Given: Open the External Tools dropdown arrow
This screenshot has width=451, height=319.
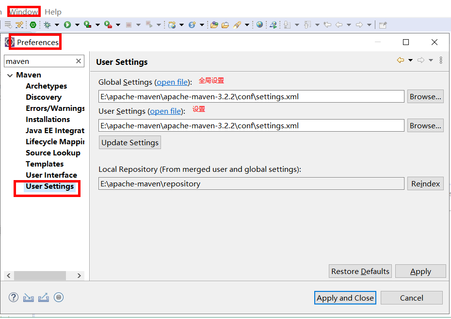Looking at the screenshot, I should tap(118, 25).
